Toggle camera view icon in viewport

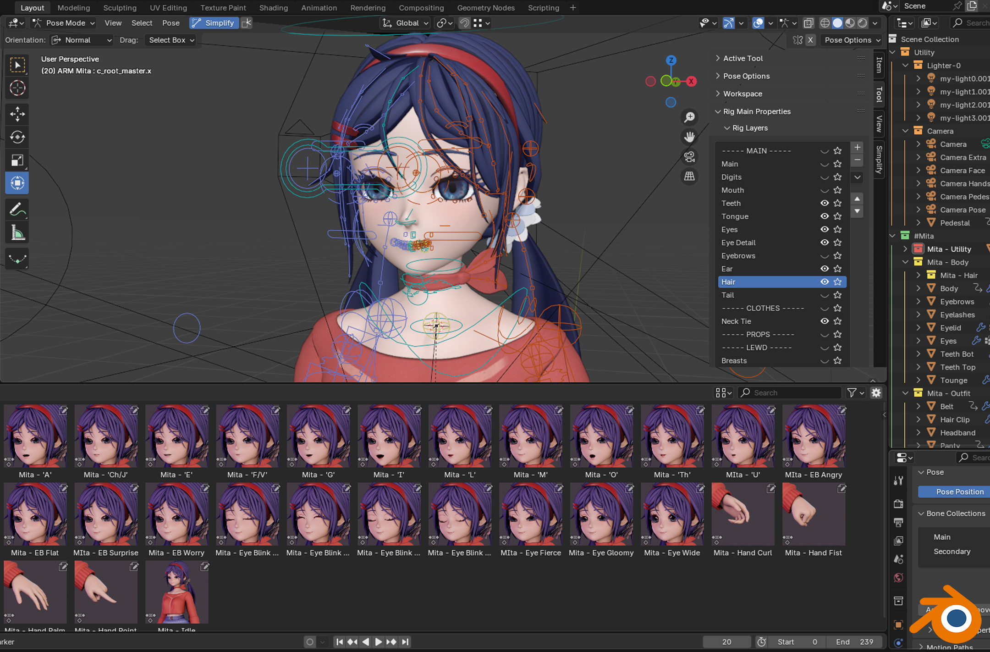[x=689, y=156]
